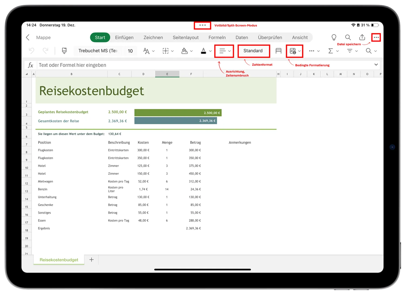Click the Conditional Formatting icon
Screen dimensions: 405x294
pos(293,51)
